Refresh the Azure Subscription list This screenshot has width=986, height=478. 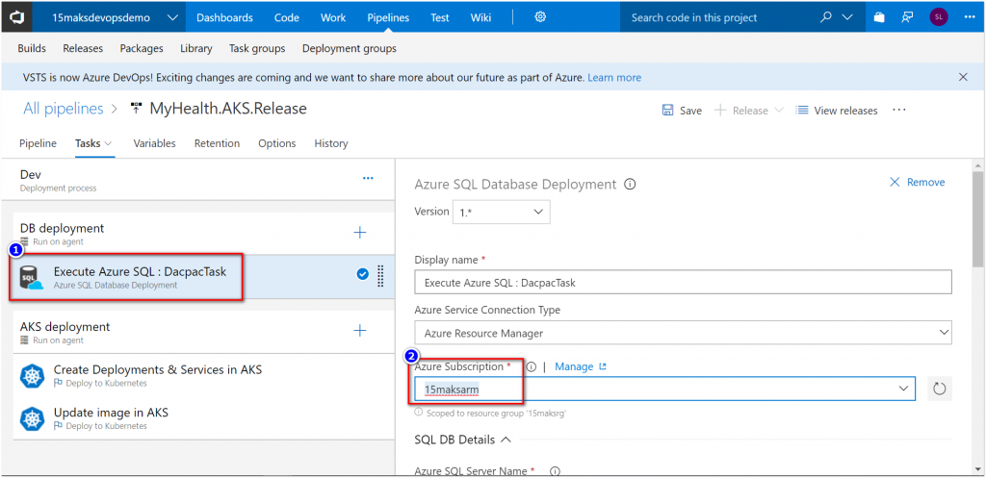940,389
